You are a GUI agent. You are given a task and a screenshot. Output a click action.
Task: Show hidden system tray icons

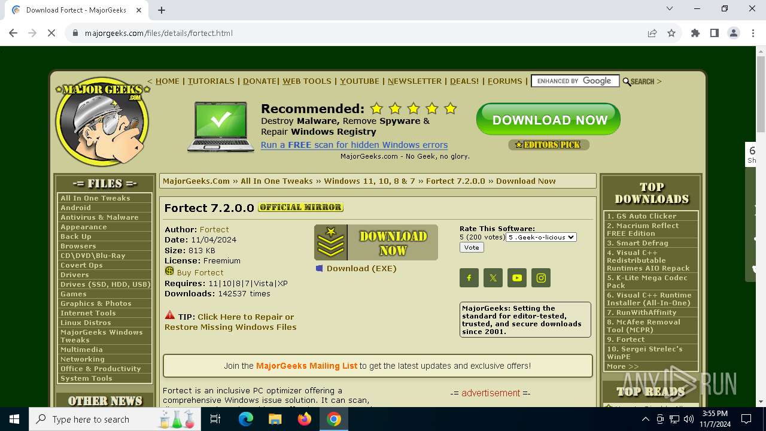point(646,419)
